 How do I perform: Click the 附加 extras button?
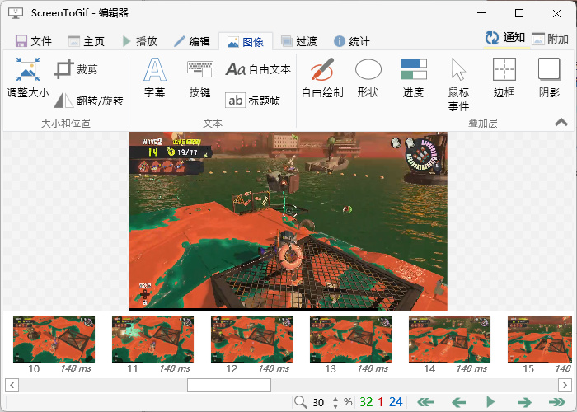click(x=550, y=39)
